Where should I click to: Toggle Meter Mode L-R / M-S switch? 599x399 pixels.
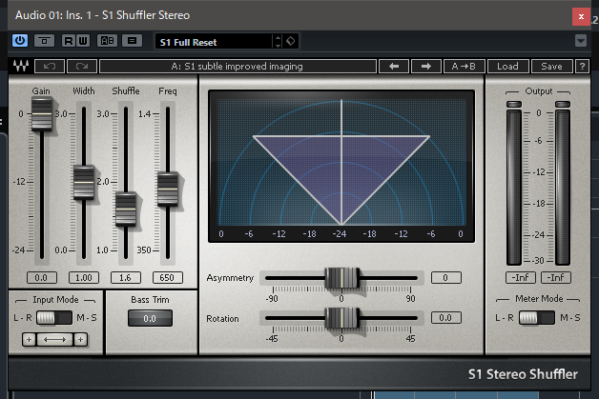pos(537,317)
